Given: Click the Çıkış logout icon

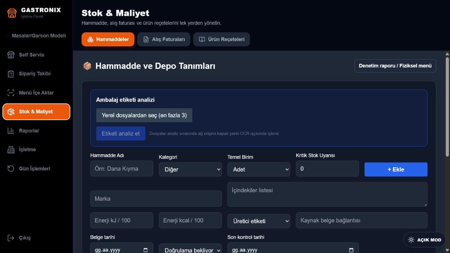Looking at the screenshot, I should click(x=11, y=238).
